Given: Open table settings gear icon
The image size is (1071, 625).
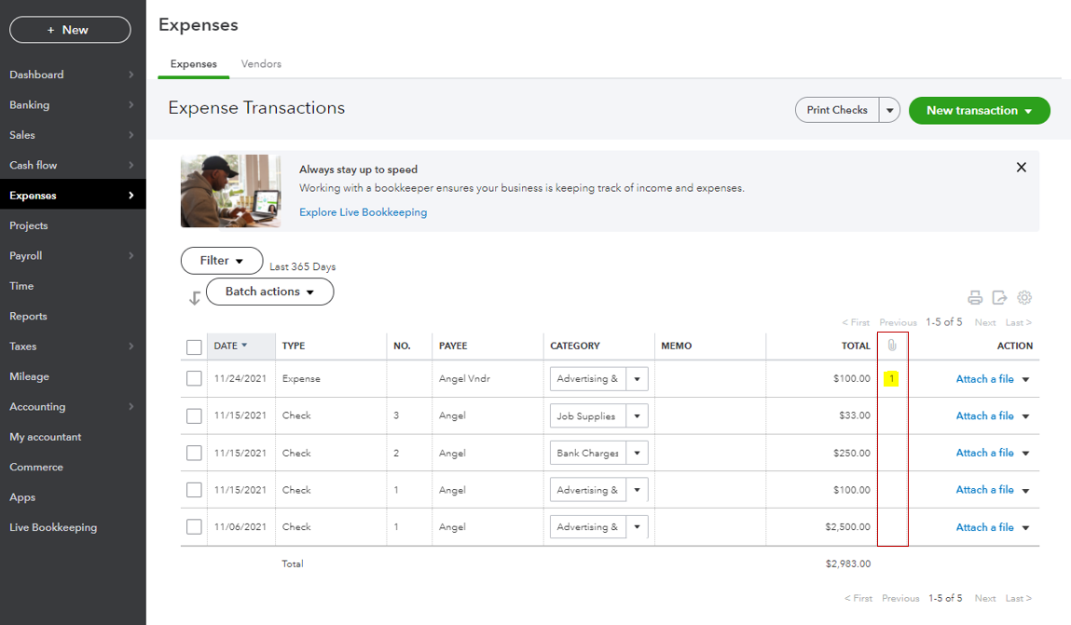Looking at the screenshot, I should point(1024,298).
